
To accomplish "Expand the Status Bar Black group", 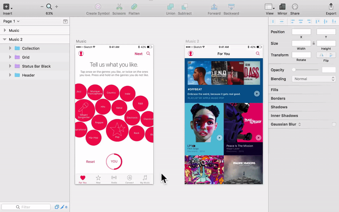I will click(10, 66).
